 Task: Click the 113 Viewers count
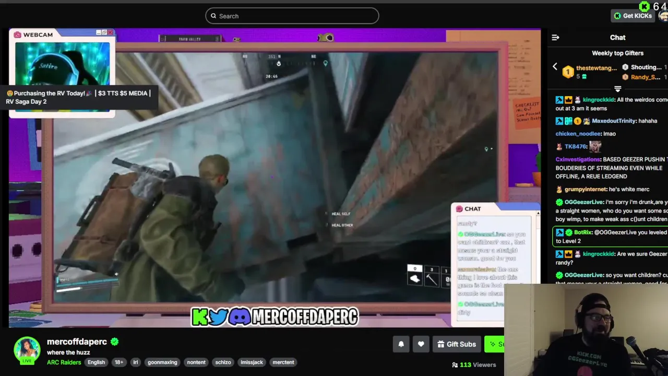[478, 365]
